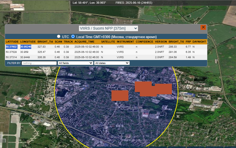Sort by the DAYNIGHT column header
The image size is (236, 148).
tap(199, 41)
